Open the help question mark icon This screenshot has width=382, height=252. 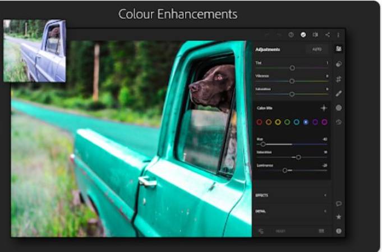(x=291, y=35)
